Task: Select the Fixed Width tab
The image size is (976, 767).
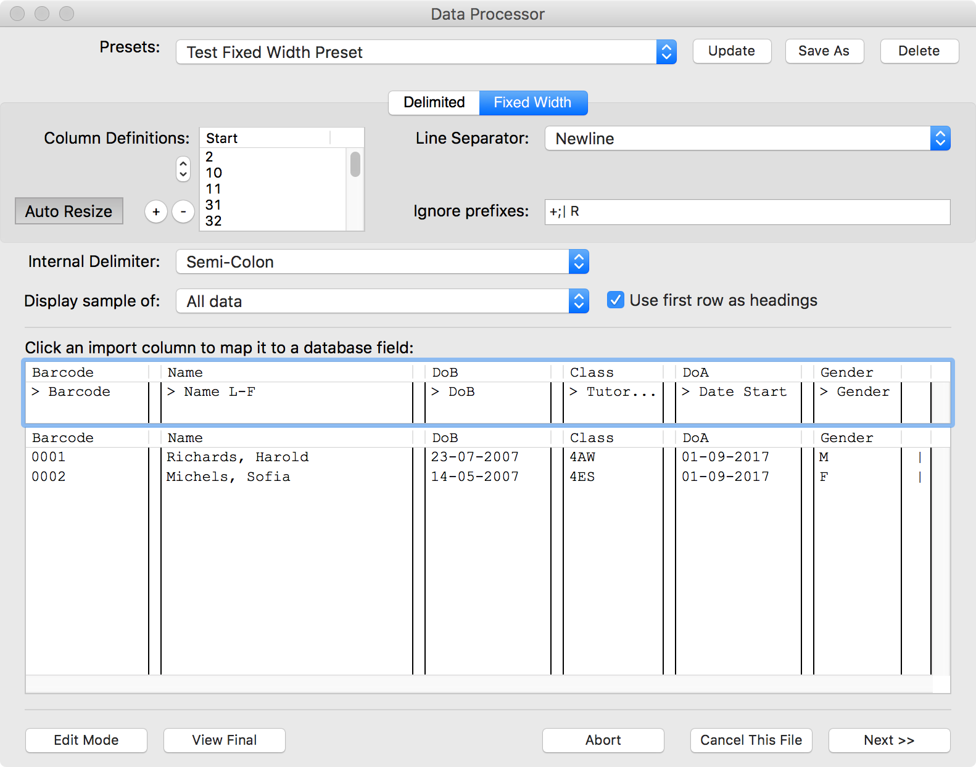Action: coord(533,102)
